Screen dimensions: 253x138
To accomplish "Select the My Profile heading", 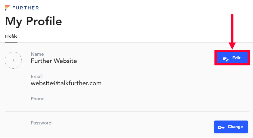I will tap(33, 21).
